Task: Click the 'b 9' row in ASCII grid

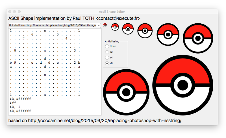Action: coord(45,63)
